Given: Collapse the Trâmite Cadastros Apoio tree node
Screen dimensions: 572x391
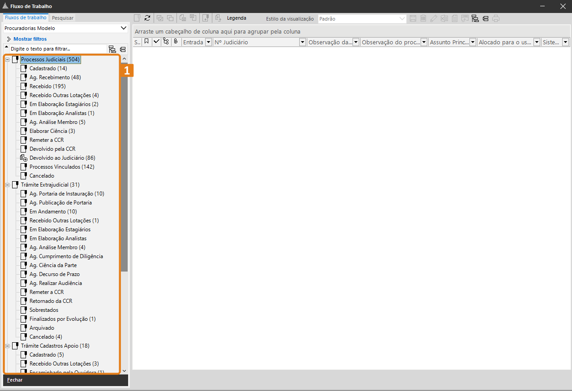Looking at the screenshot, I should [x=7, y=346].
